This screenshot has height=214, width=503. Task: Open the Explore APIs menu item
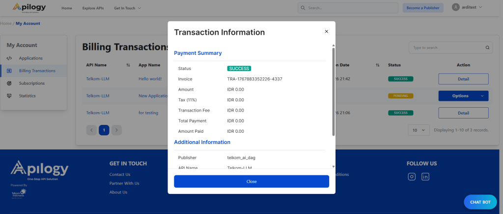[x=93, y=8]
